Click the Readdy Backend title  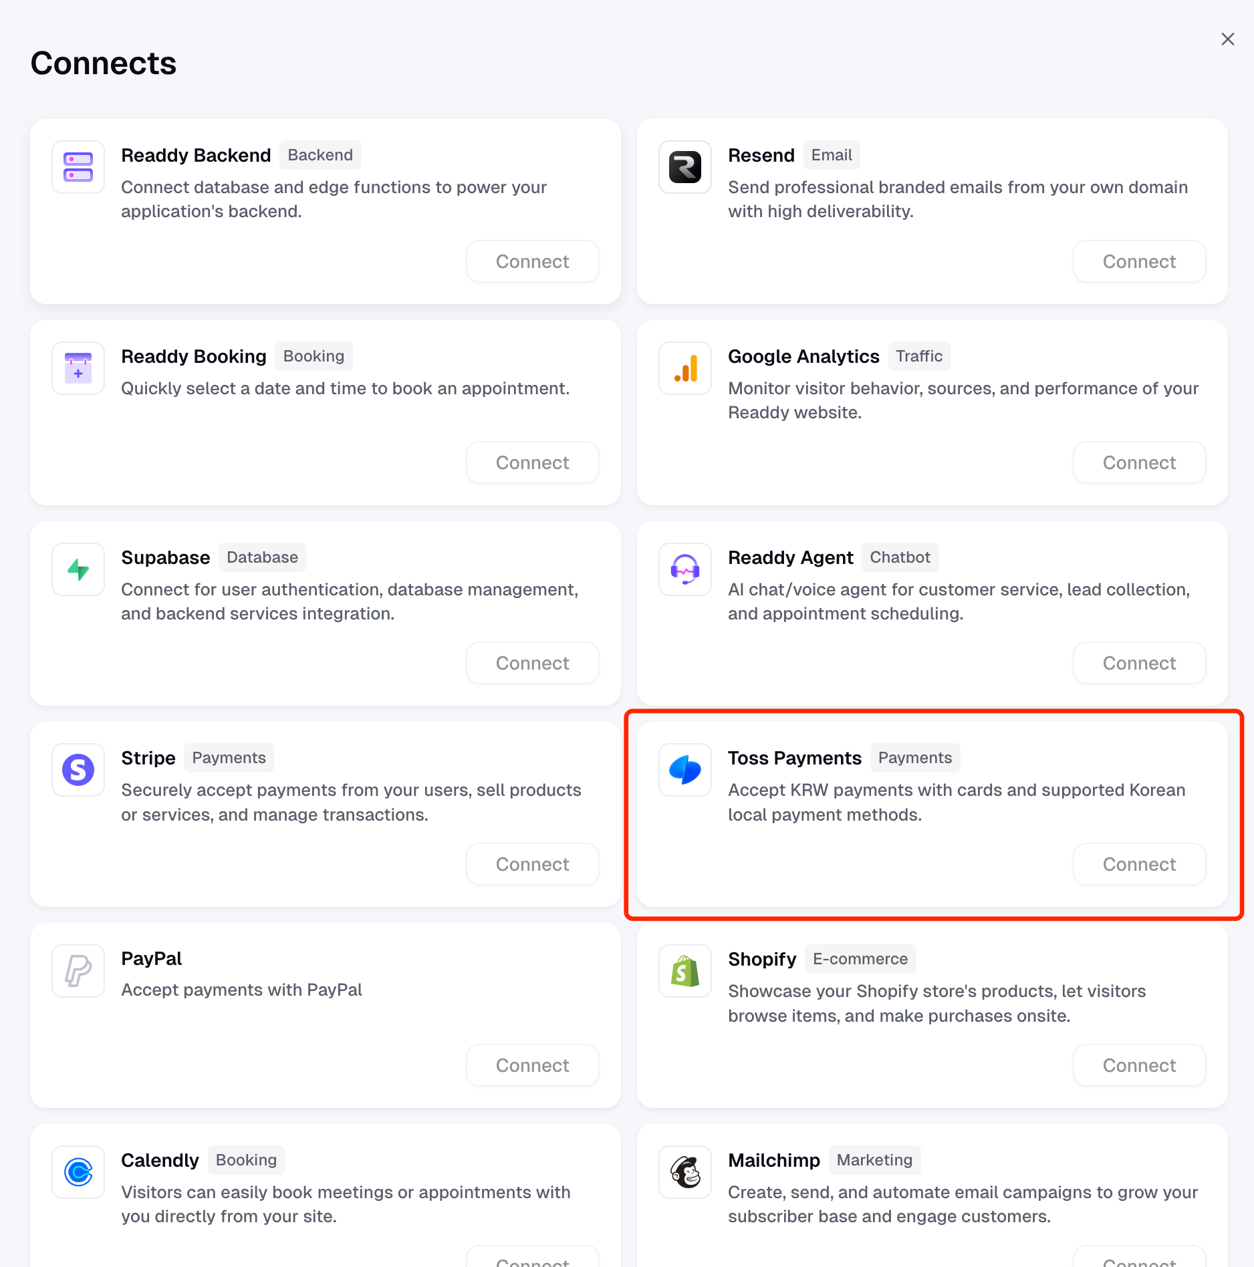pyautogui.click(x=196, y=155)
